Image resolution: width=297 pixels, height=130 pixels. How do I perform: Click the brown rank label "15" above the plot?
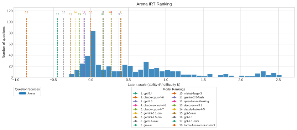(x=71, y=14)
